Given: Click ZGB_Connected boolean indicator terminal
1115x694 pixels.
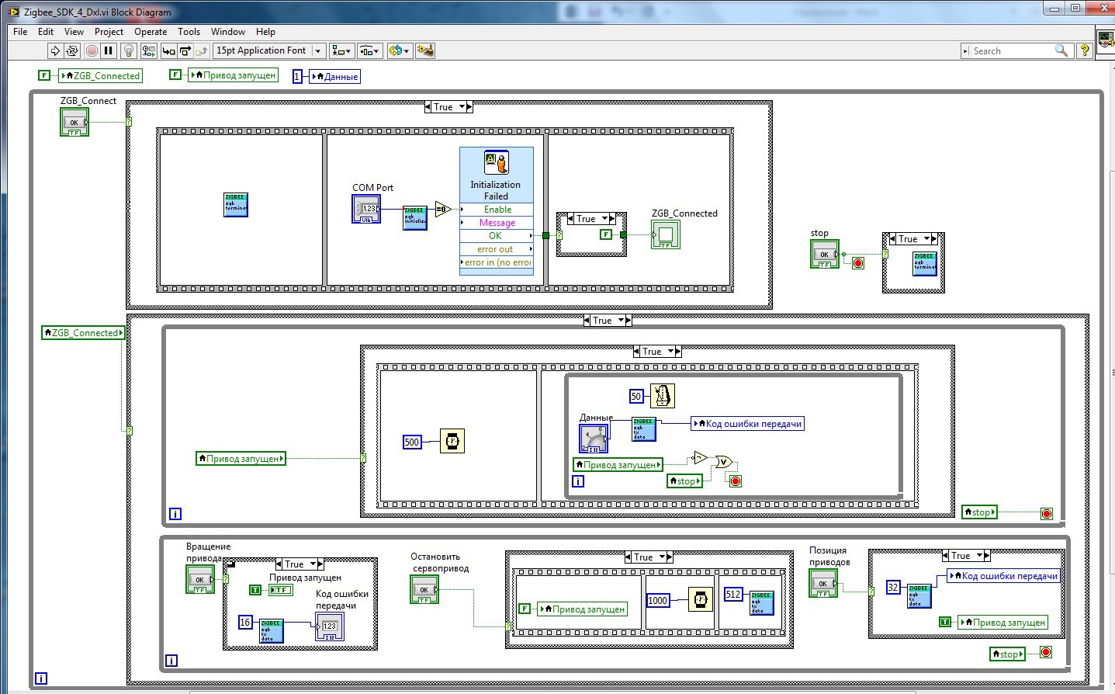Looking at the screenshot, I should (666, 234).
